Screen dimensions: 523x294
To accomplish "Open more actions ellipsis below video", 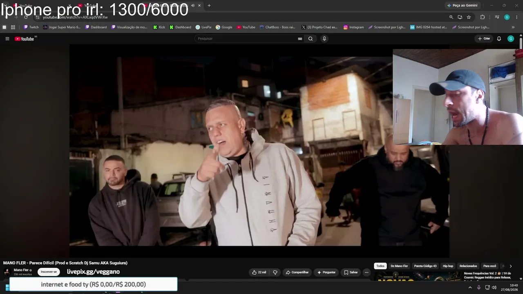I will coord(367,272).
